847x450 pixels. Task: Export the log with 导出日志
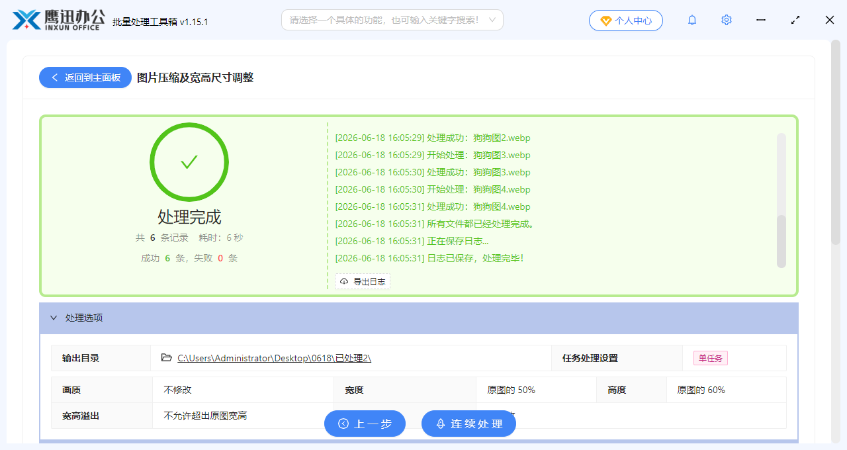(362, 281)
